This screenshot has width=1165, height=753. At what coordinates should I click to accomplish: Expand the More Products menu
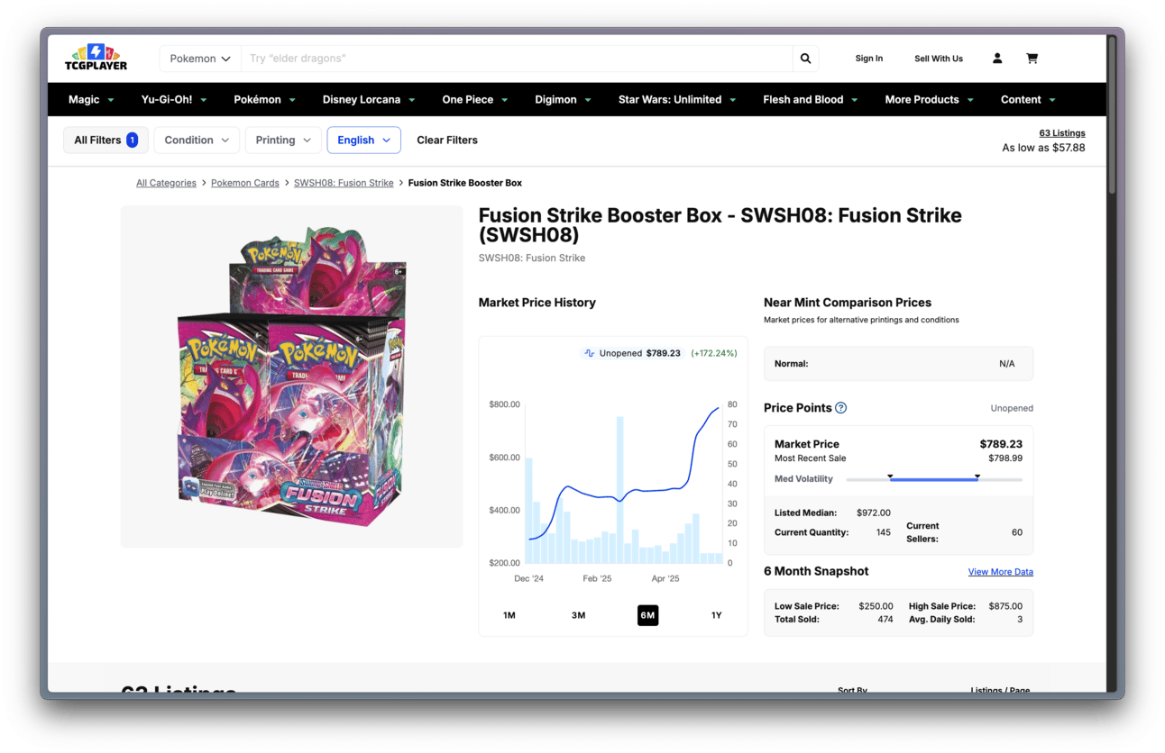tap(930, 100)
